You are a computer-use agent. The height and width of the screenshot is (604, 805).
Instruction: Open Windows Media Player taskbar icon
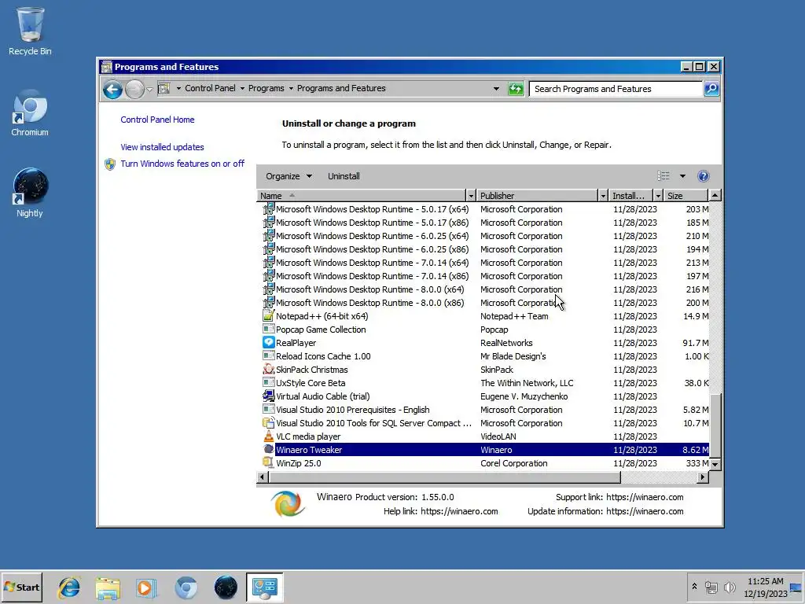pos(146,587)
